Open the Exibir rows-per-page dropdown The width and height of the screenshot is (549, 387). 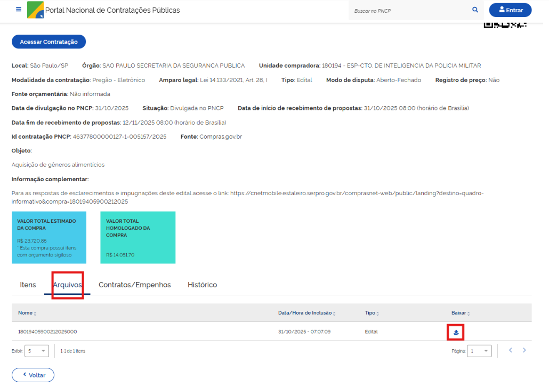(37, 351)
